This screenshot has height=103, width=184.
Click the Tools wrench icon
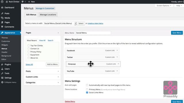point(2,73)
